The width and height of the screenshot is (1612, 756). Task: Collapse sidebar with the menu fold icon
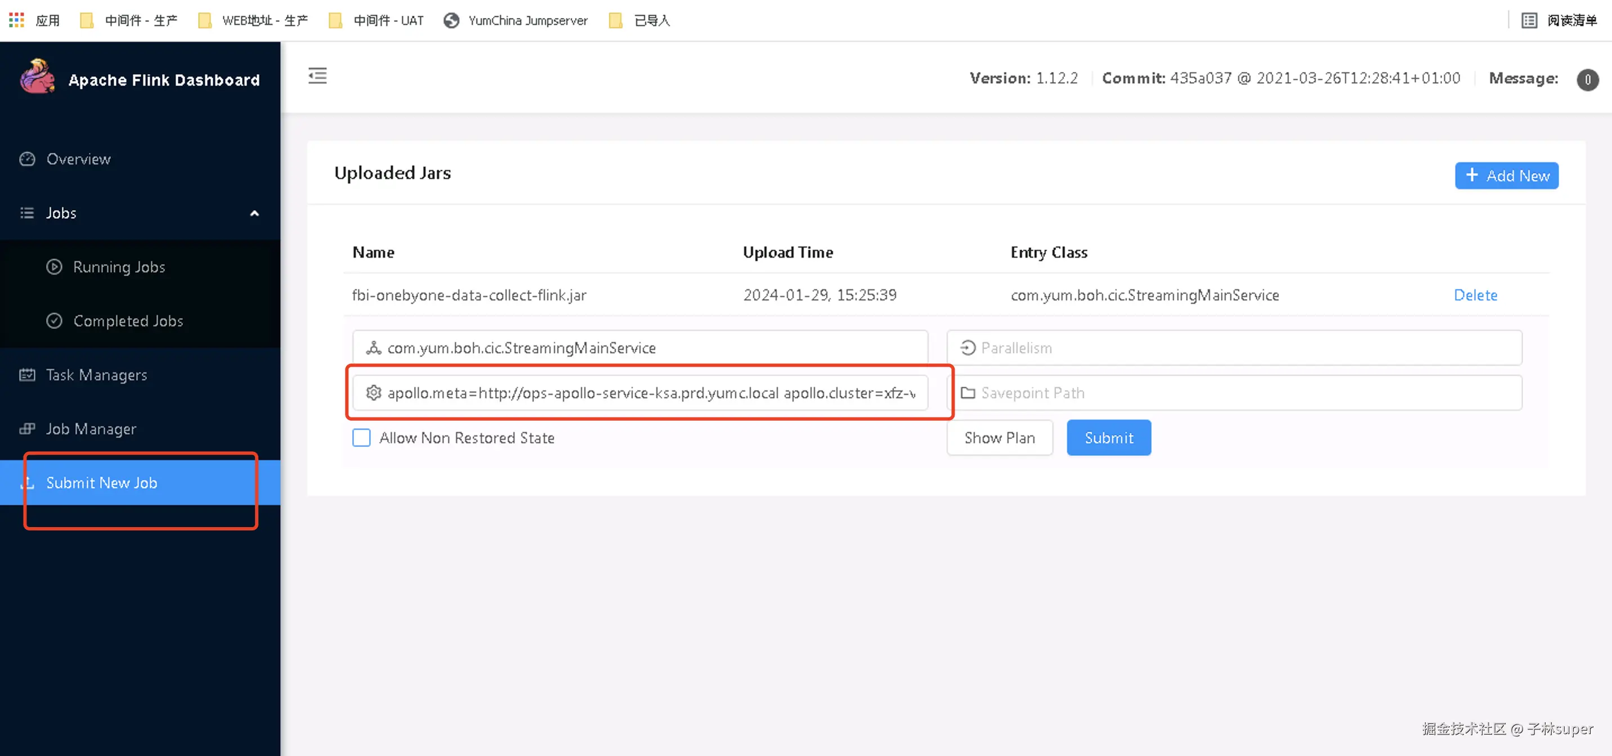pos(317,76)
